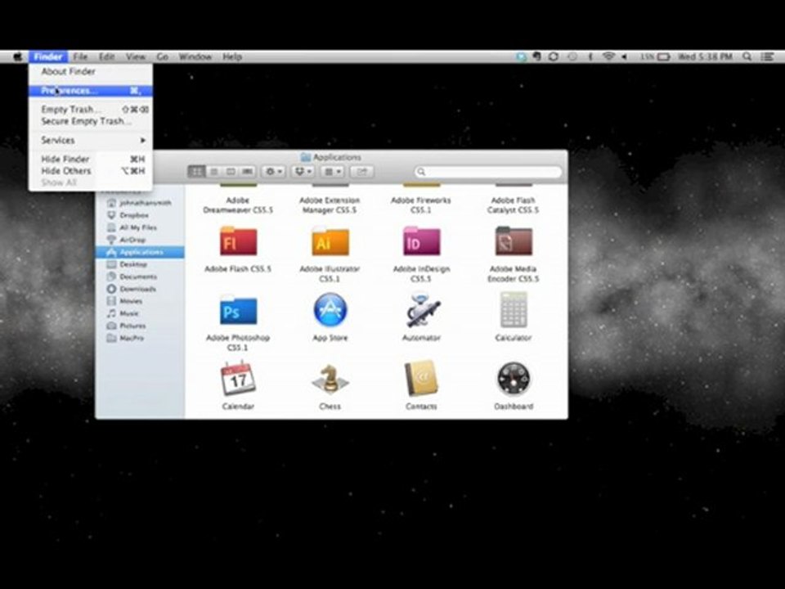Open the Go menu
785x589 pixels.
coord(162,56)
